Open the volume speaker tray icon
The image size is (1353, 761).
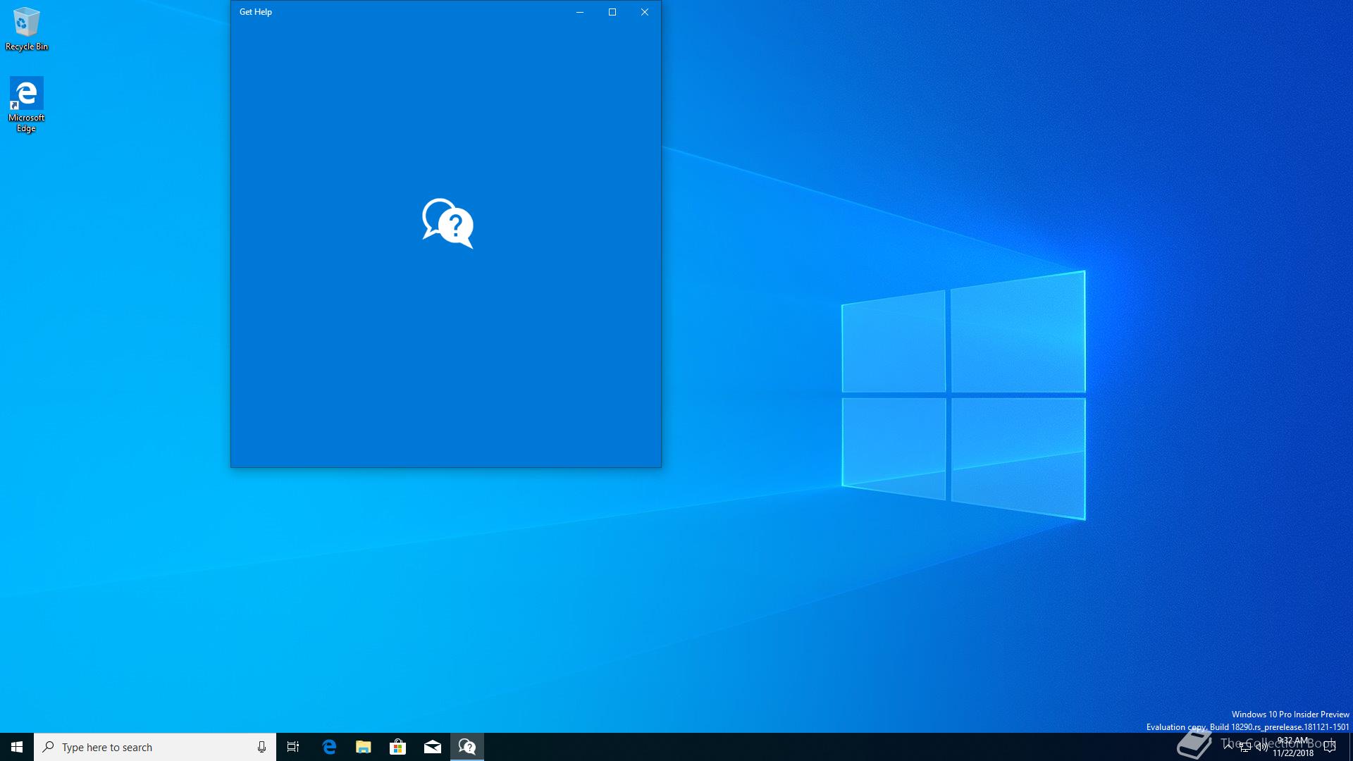pos(1261,747)
